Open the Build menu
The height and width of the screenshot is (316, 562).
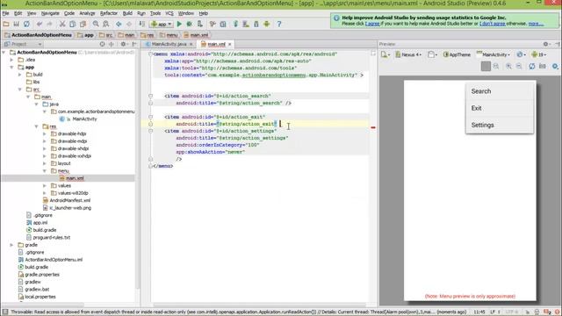127,13
